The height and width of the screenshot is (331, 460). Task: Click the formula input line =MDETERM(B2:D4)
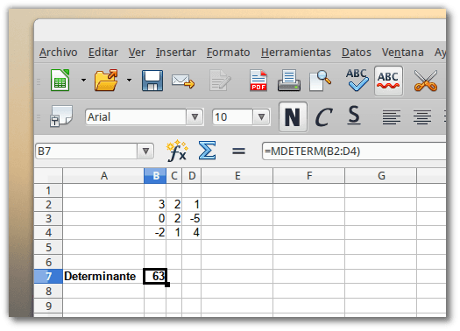[x=354, y=151]
